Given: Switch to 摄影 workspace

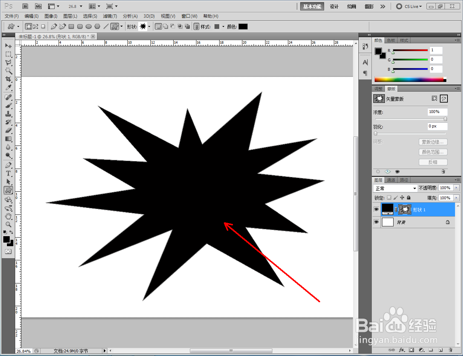Looking at the screenshot, I should (x=369, y=6).
